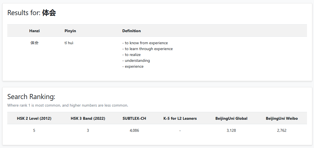Click the SUBTLEX-CH column header

[x=134, y=118]
